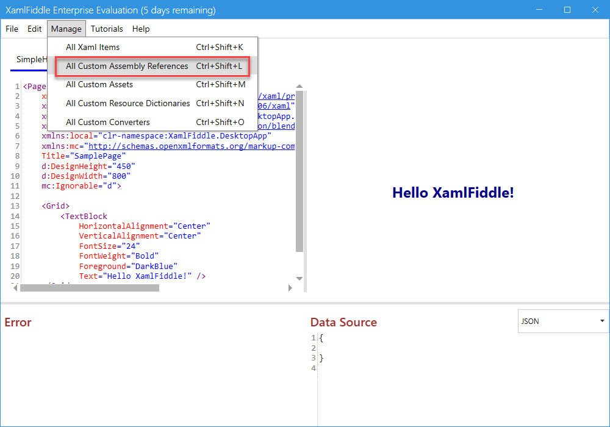Open the File menu
This screenshot has width=610, height=427.
pos(12,29)
